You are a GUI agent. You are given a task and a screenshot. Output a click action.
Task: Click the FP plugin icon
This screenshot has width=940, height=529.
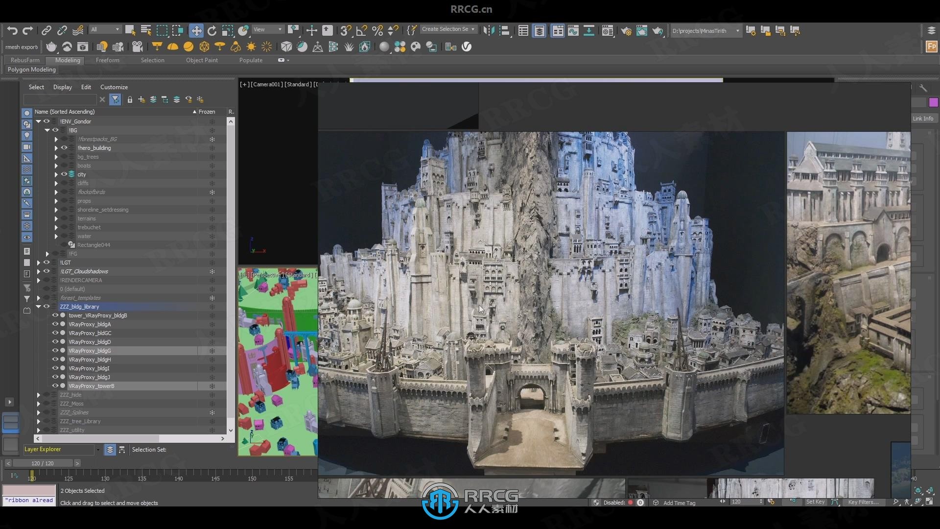click(932, 47)
